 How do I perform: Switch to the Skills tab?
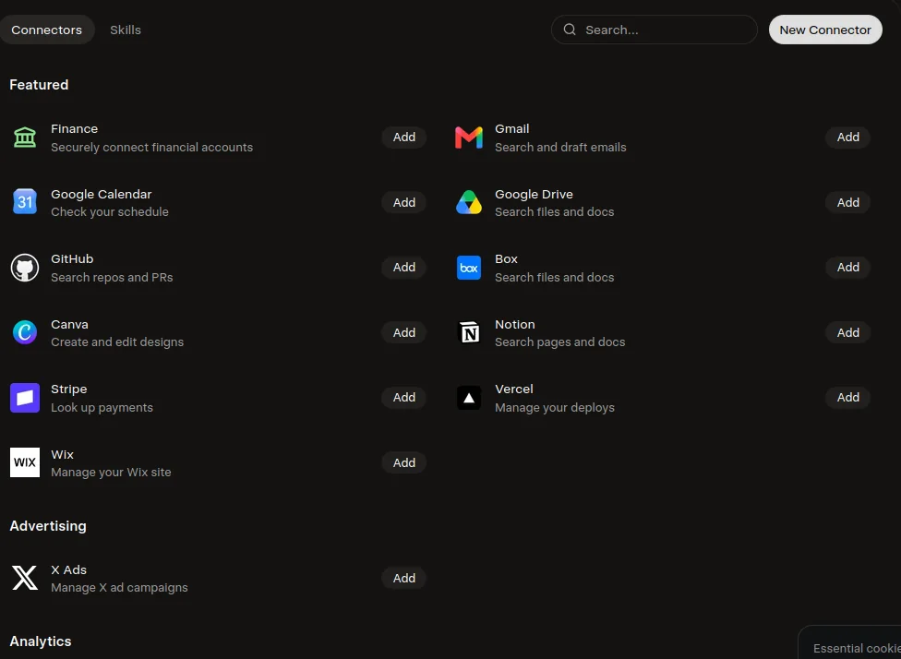click(x=126, y=30)
